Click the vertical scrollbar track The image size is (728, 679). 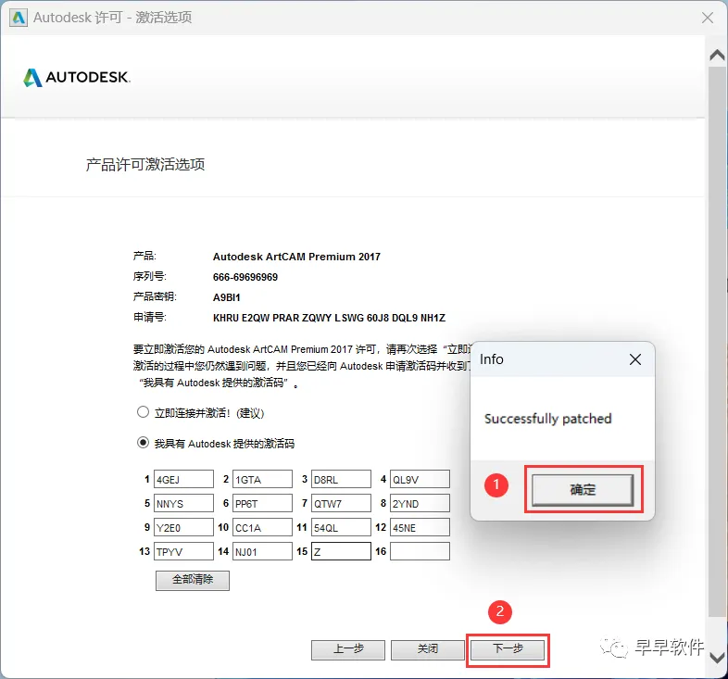[x=717, y=342]
